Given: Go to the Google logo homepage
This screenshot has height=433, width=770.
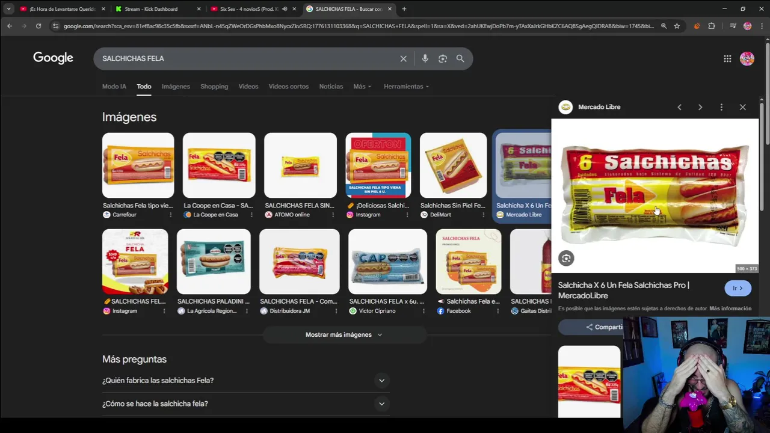Looking at the screenshot, I should [53, 58].
